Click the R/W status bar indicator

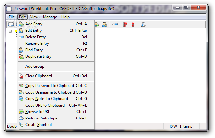173,126
